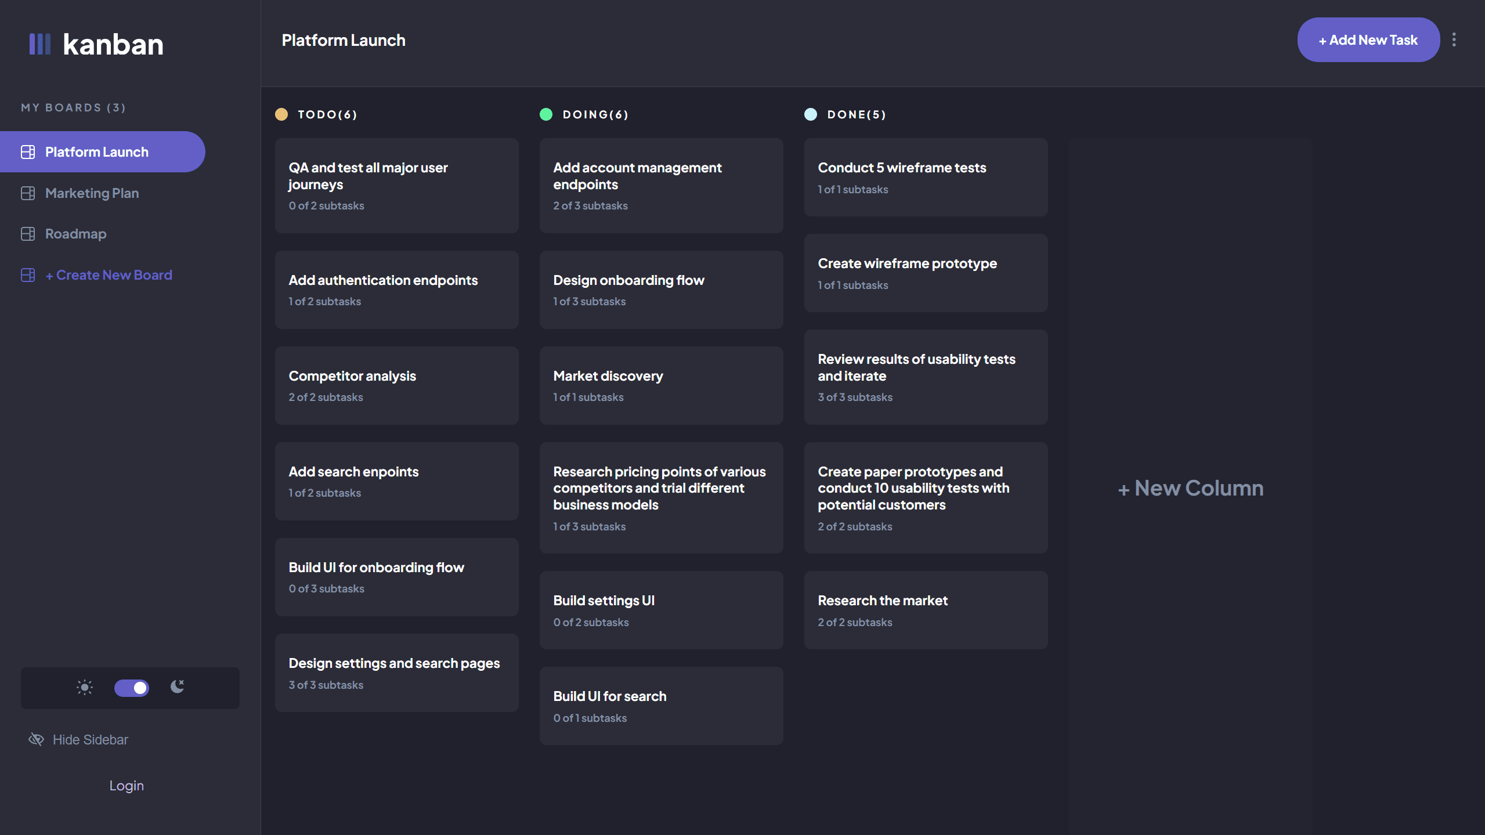This screenshot has width=1485, height=835.
Task: Open the Build UI for search card
Action: [662, 706]
